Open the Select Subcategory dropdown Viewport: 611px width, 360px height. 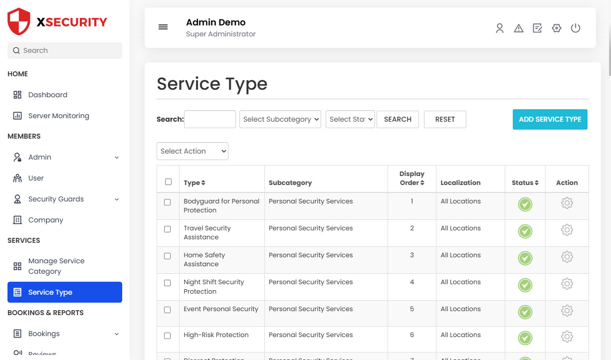pyautogui.click(x=280, y=119)
